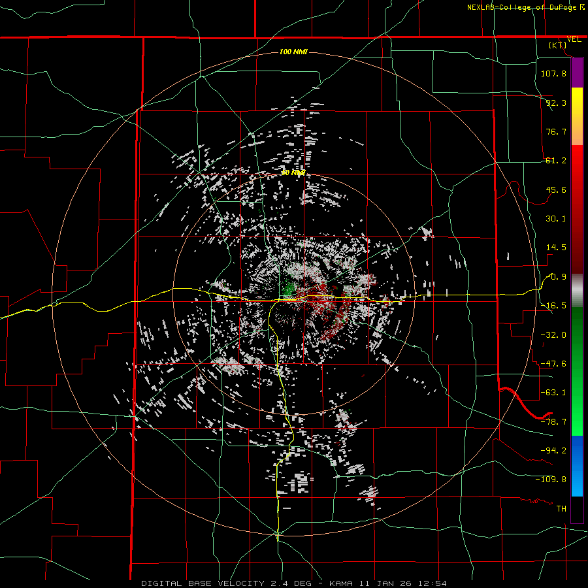Click the blue segment of velocity color bar

click(x=577, y=466)
